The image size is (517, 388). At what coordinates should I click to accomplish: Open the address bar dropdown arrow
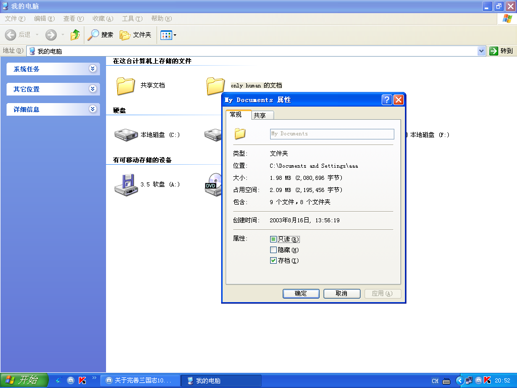(481, 51)
